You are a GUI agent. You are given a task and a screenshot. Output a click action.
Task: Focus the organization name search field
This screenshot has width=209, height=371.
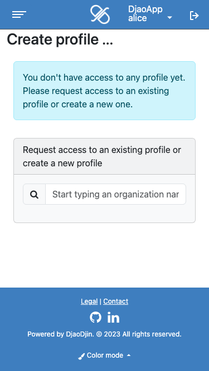[115, 194]
